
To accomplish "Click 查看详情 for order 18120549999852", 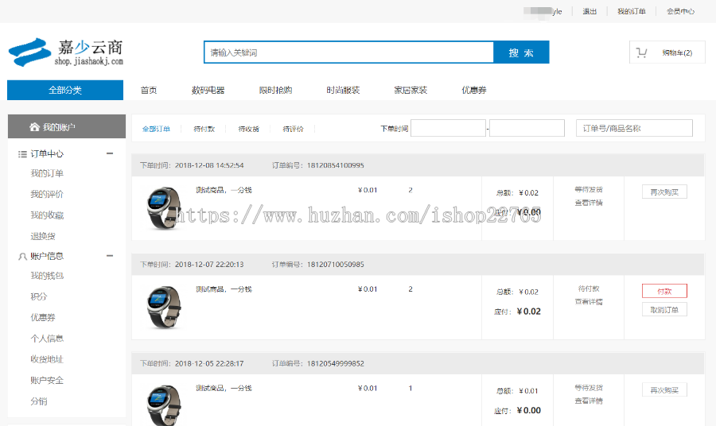I will (x=589, y=401).
